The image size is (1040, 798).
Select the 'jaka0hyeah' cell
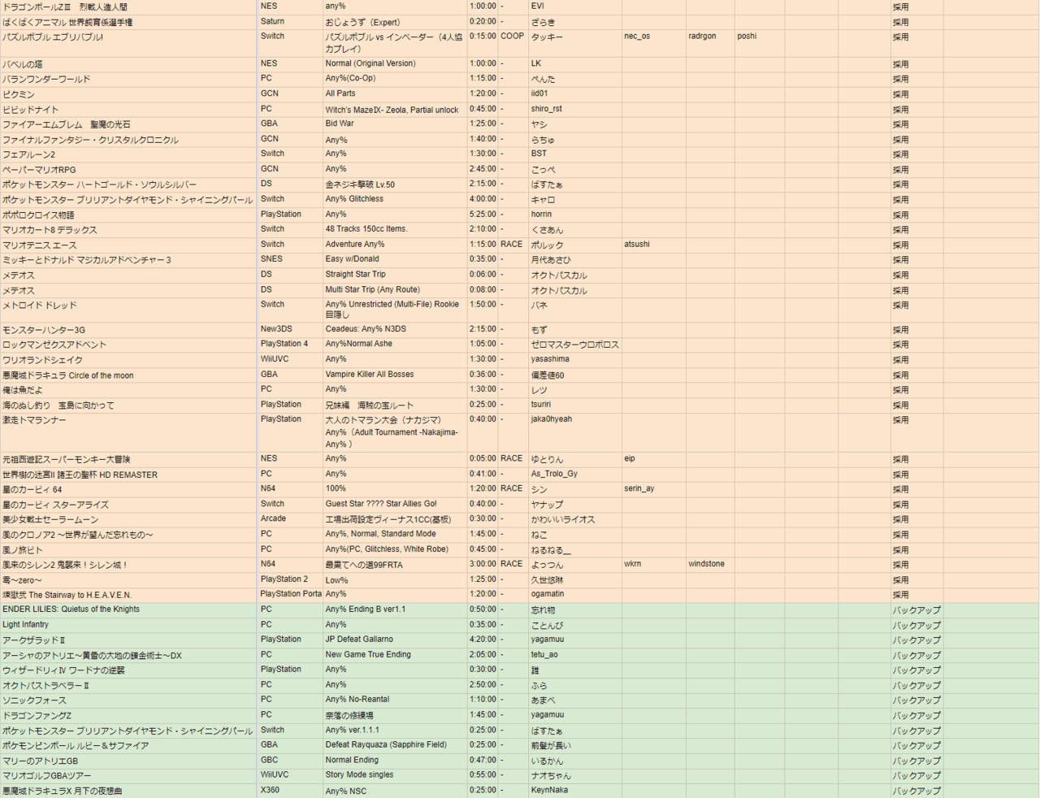point(574,432)
